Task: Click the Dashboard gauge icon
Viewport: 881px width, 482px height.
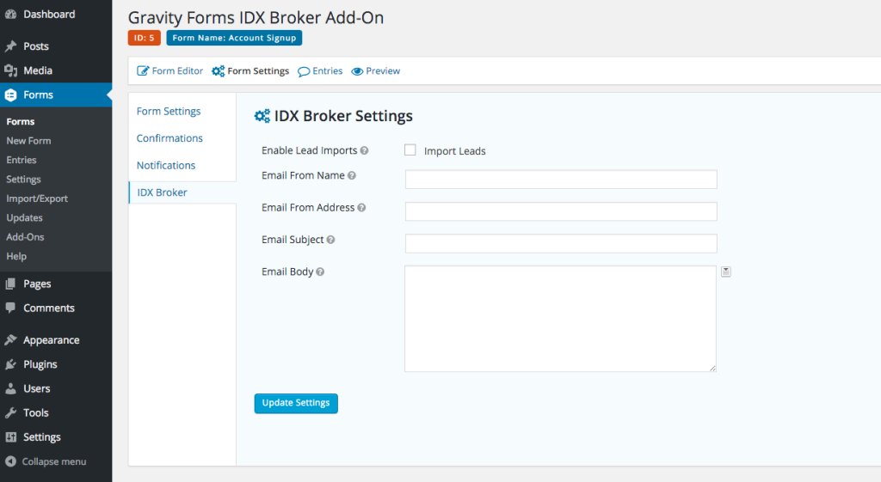Action: click(x=10, y=15)
